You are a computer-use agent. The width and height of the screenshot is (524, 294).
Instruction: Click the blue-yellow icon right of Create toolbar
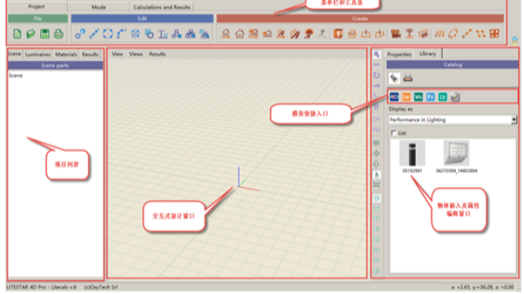click(x=514, y=41)
